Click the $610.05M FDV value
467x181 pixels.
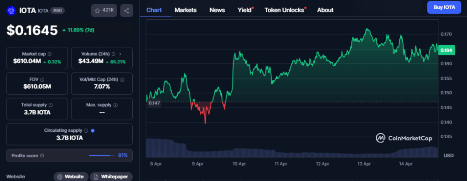pos(37,87)
